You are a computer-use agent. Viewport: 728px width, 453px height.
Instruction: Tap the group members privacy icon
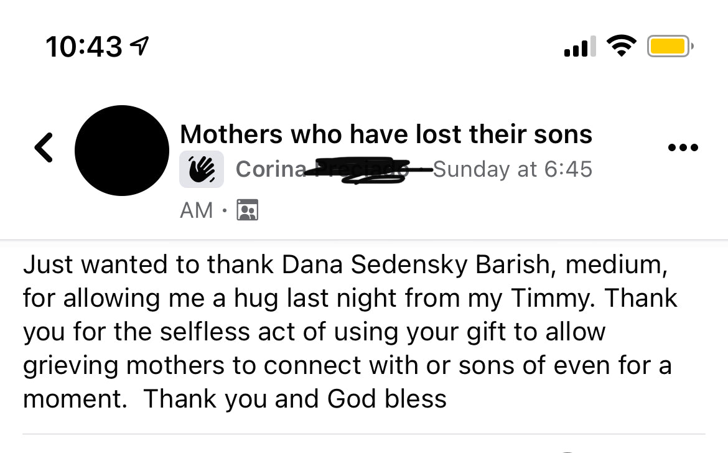[248, 210]
